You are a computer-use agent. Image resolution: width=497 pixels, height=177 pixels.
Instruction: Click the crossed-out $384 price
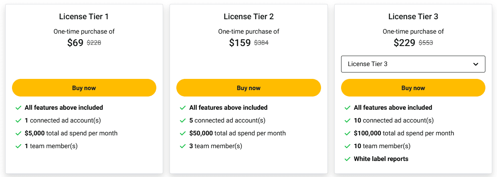261,43
